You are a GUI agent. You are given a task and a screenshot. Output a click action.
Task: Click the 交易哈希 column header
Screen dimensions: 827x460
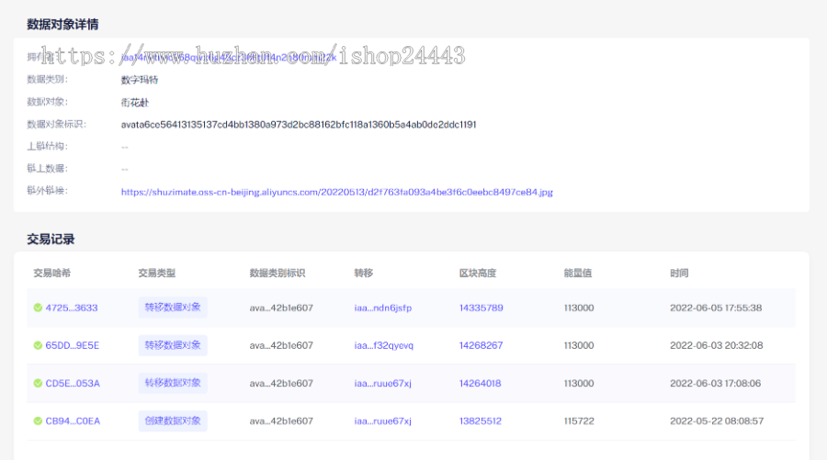point(51,273)
